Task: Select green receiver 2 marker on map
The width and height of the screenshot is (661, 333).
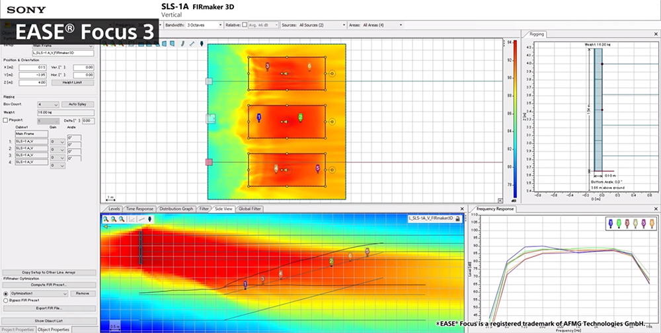Action: pos(300,117)
